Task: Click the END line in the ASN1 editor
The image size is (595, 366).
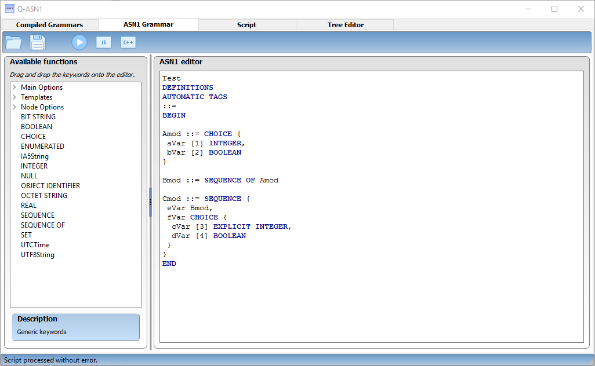Action: [169, 264]
